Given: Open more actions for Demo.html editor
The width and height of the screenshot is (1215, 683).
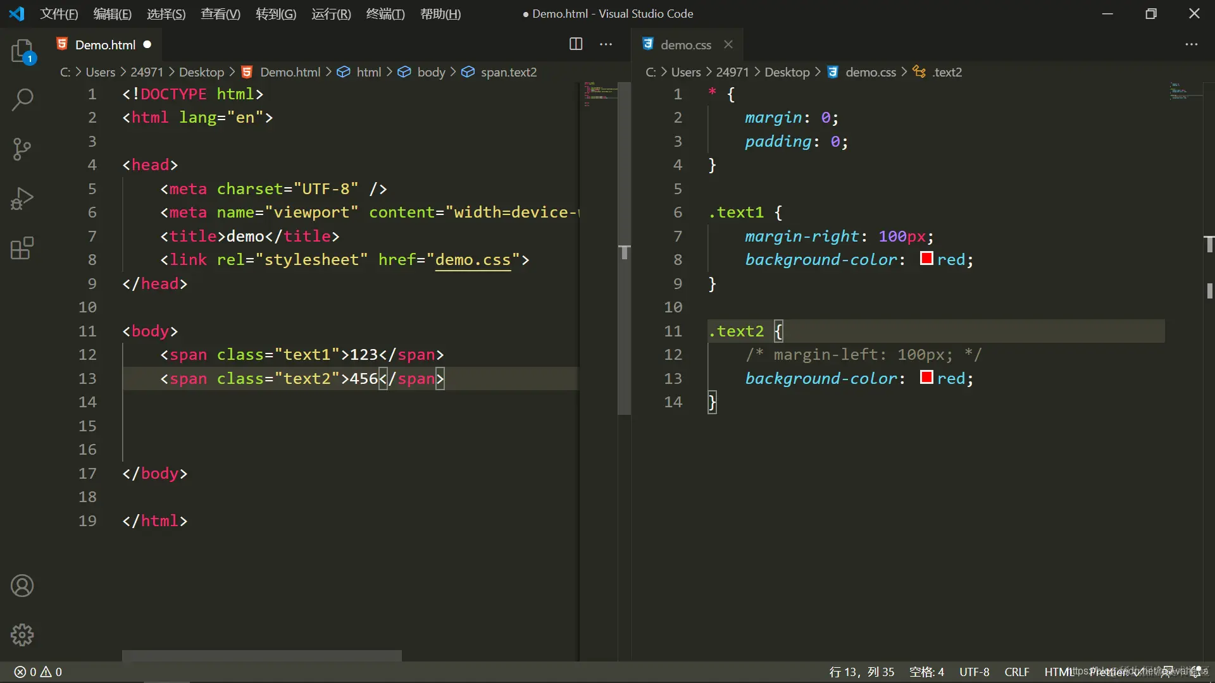Looking at the screenshot, I should coord(606,44).
